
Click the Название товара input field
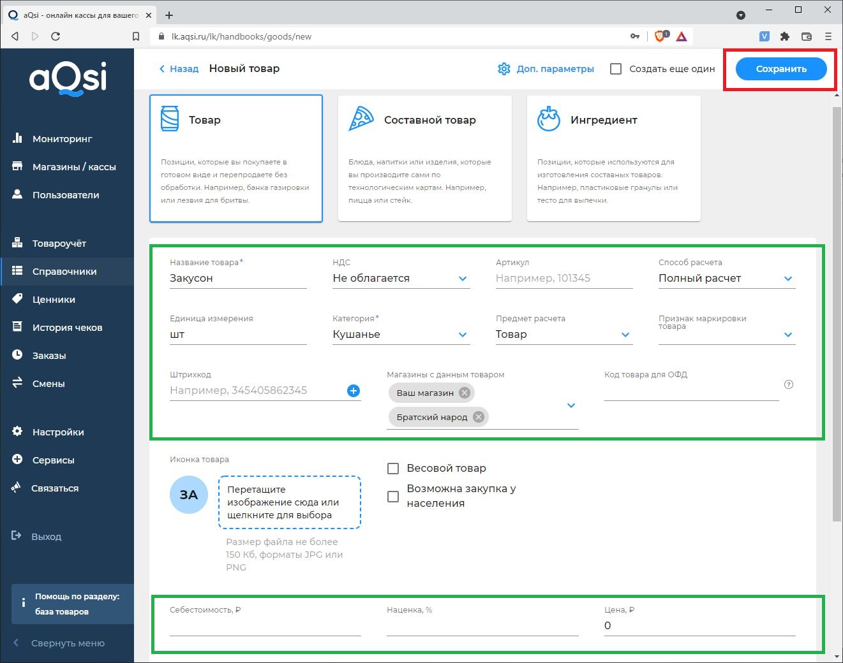coord(238,279)
